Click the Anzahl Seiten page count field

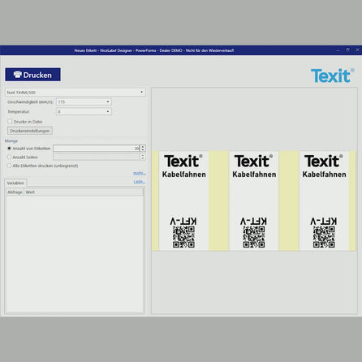(97, 157)
